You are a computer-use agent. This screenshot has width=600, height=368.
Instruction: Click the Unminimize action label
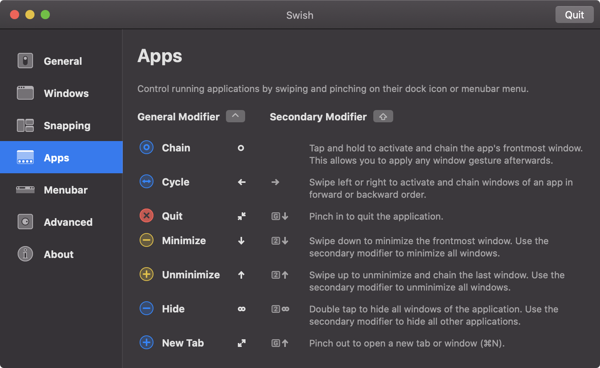pos(191,275)
